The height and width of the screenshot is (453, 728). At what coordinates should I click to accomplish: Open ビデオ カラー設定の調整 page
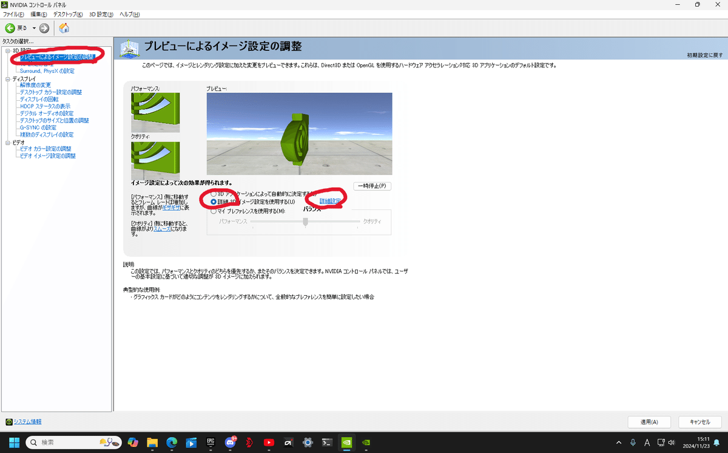click(x=45, y=149)
